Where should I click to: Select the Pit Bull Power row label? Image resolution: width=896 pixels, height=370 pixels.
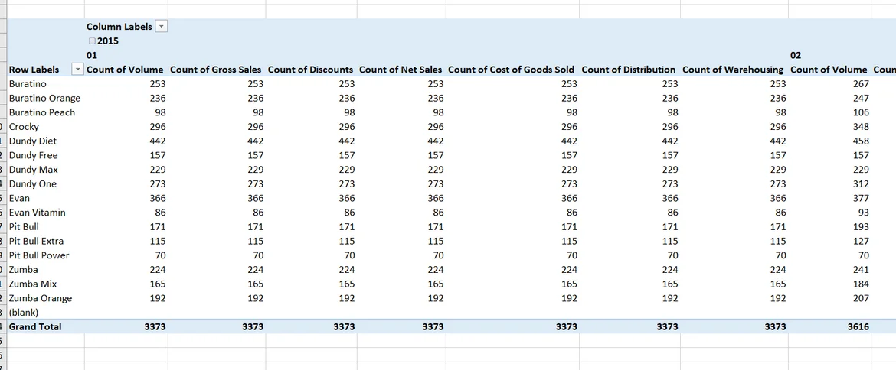coord(39,255)
